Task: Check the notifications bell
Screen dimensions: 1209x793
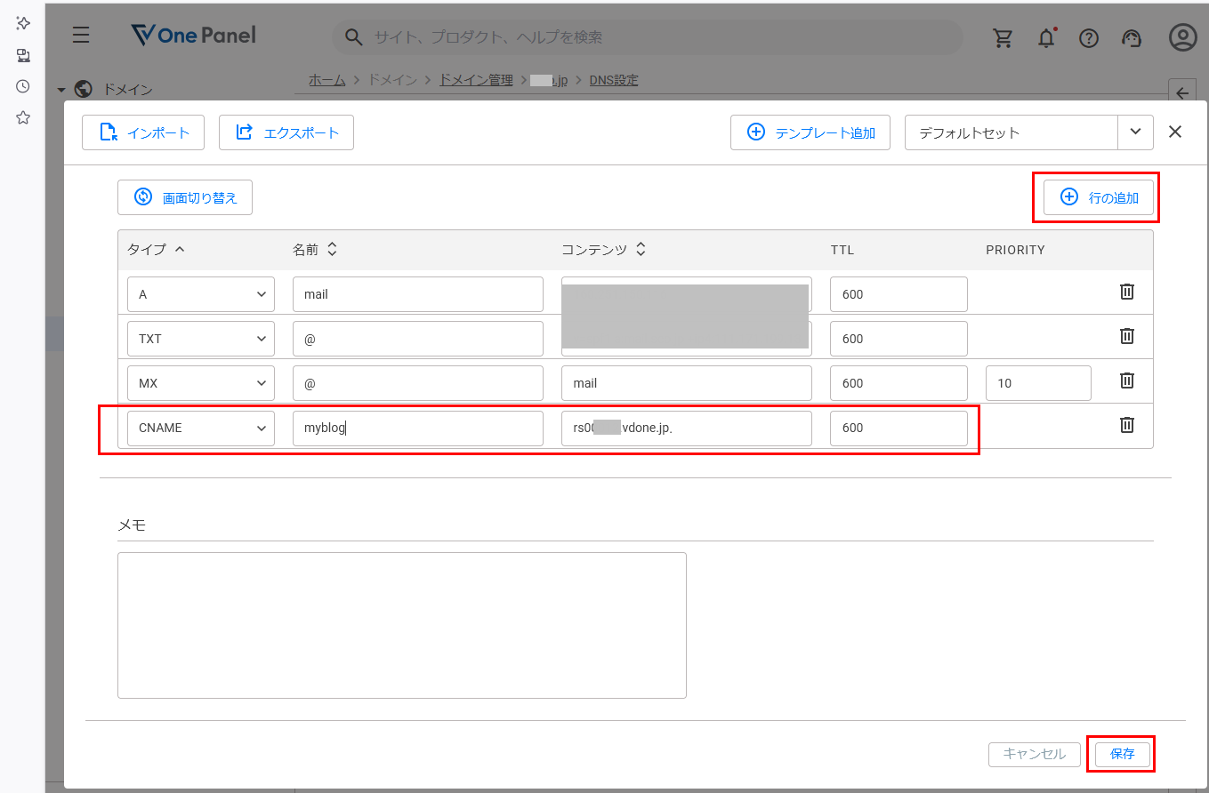Action: (1045, 37)
